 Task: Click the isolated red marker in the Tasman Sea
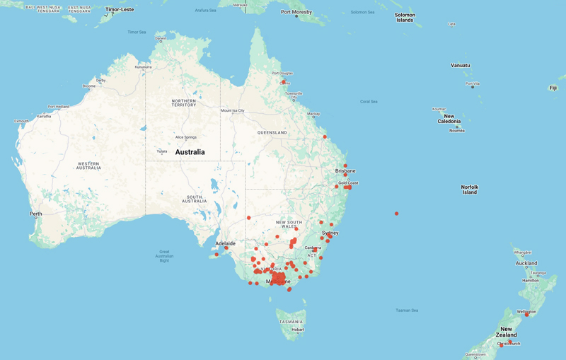click(396, 214)
